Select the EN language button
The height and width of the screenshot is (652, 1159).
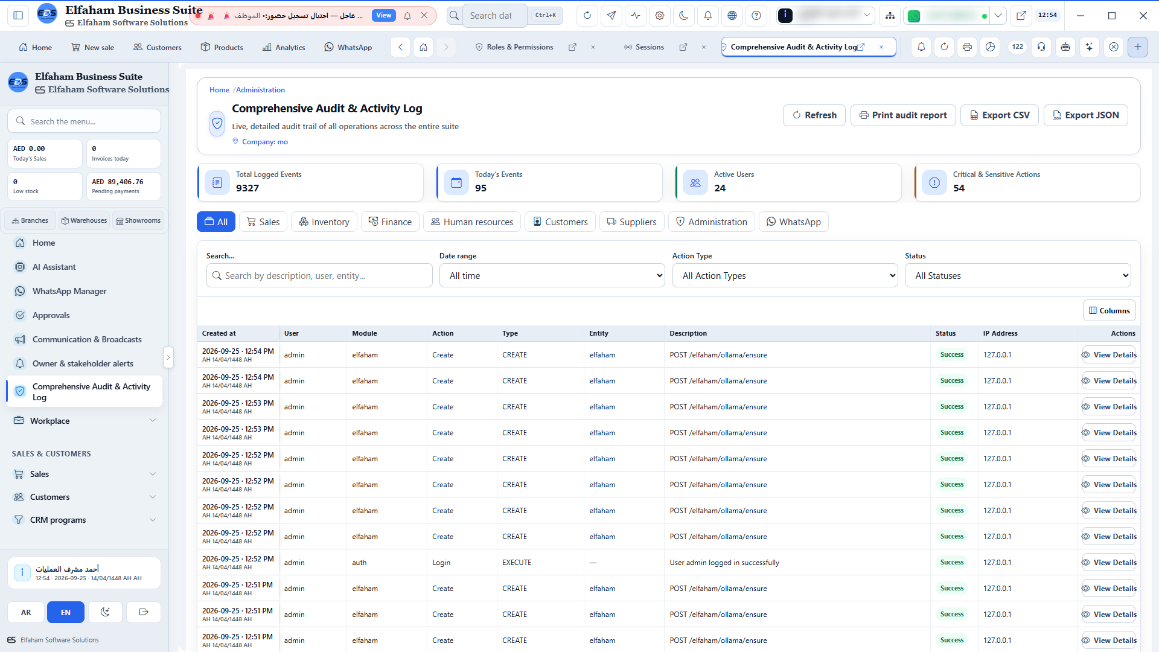[x=66, y=612]
